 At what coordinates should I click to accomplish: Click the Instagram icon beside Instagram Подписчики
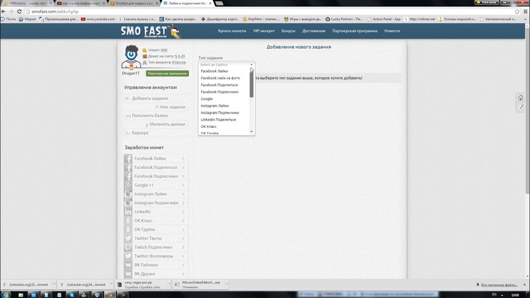pyautogui.click(x=128, y=203)
